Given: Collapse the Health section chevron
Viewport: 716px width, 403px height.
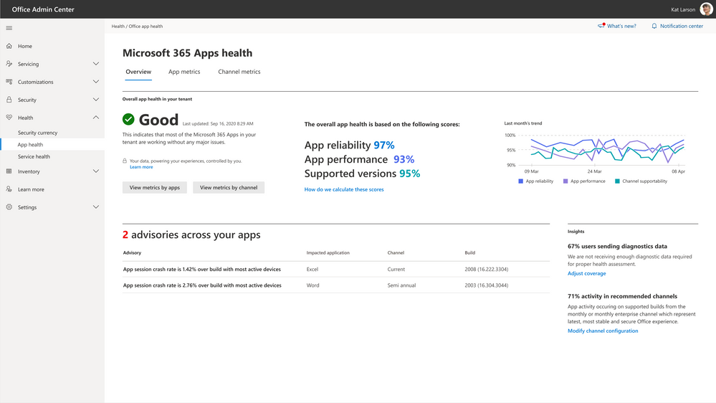Looking at the screenshot, I should (96, 118).
